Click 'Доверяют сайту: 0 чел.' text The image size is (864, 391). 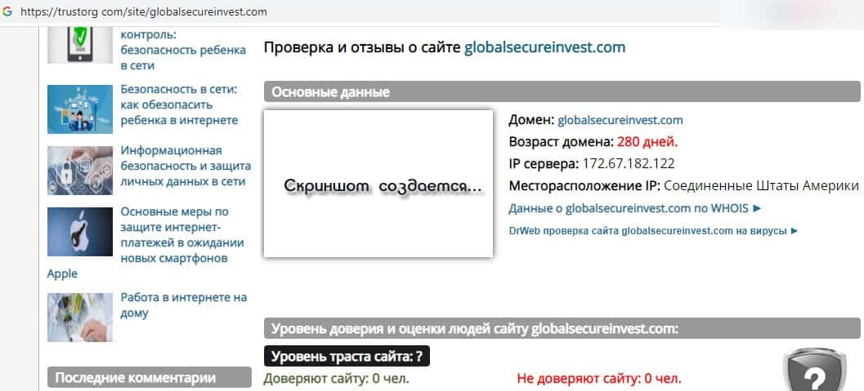pos(336,379)
